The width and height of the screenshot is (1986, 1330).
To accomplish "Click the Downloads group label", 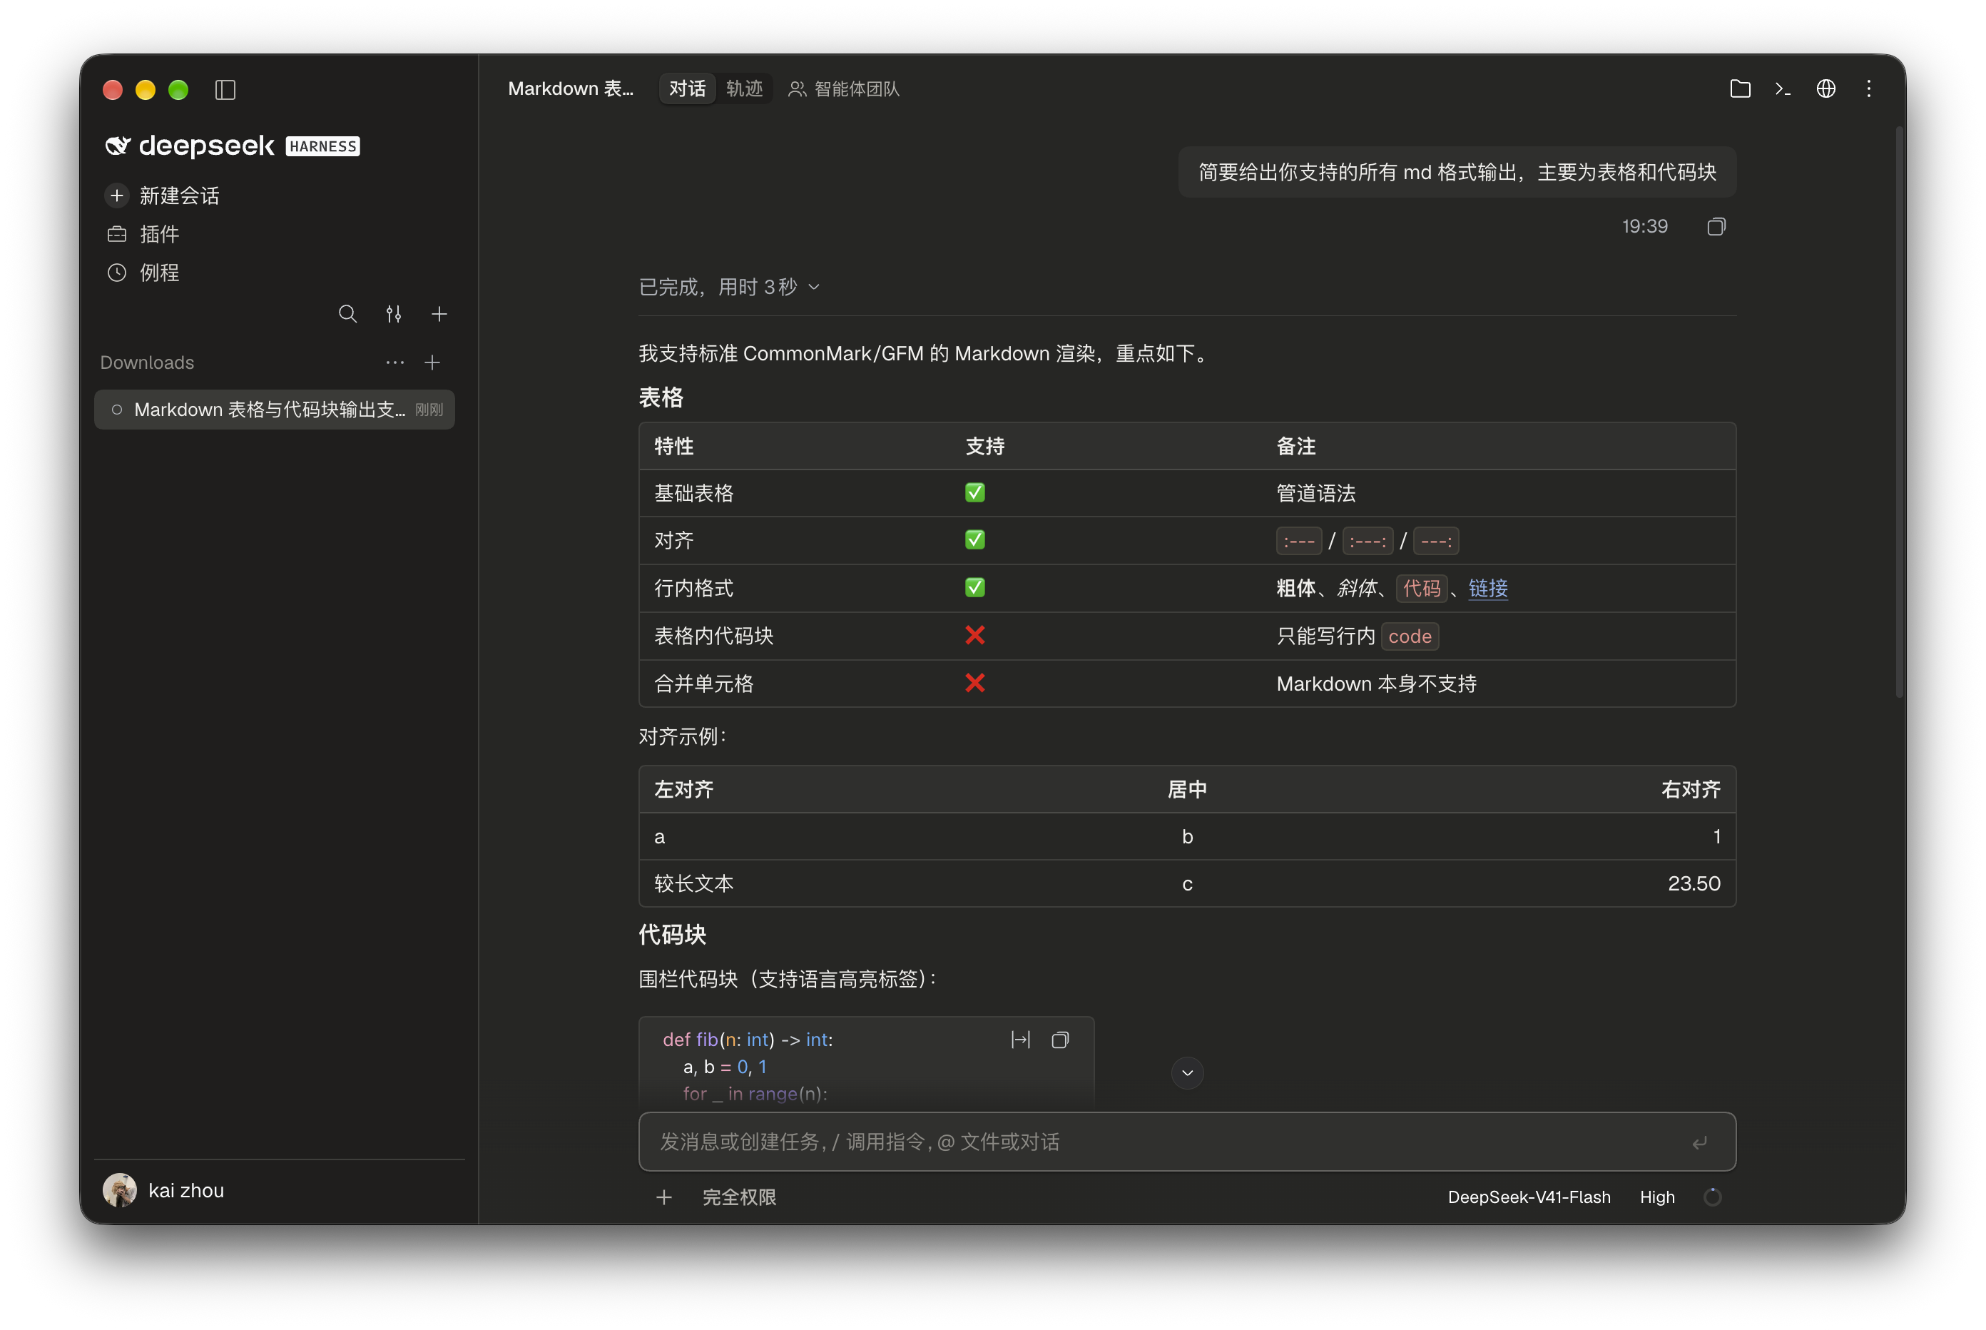I will click(148, 362).
